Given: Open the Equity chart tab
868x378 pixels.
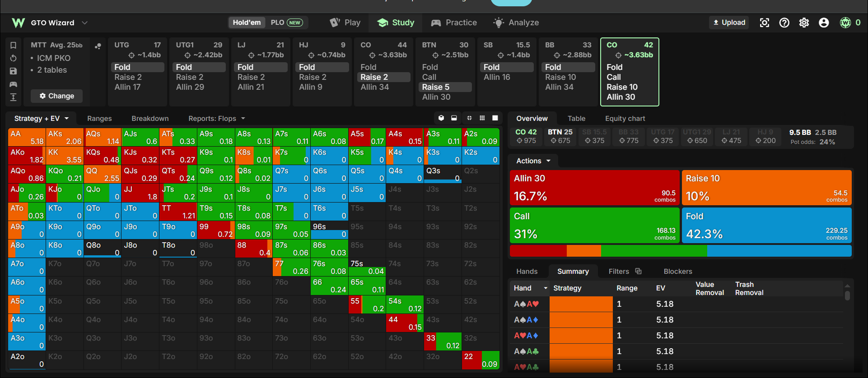Looking at the screenshot, I should (625, 119).
